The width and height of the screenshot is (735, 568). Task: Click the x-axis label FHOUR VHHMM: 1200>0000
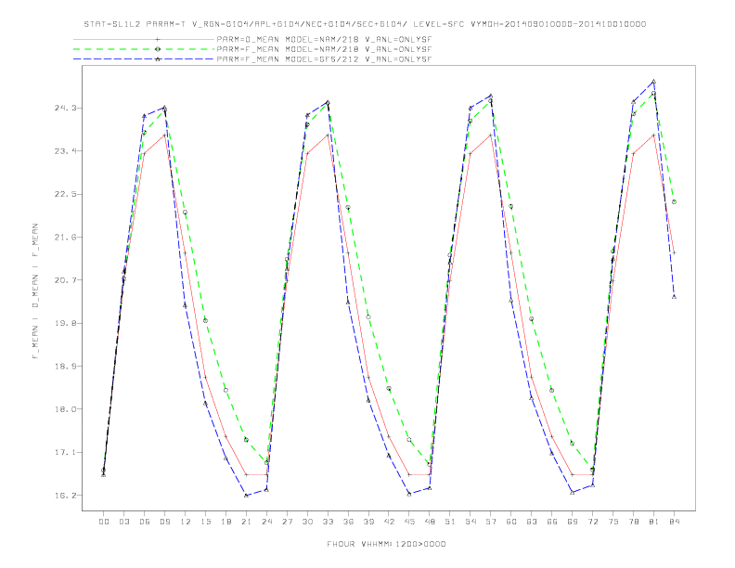[x=386, y=544]
